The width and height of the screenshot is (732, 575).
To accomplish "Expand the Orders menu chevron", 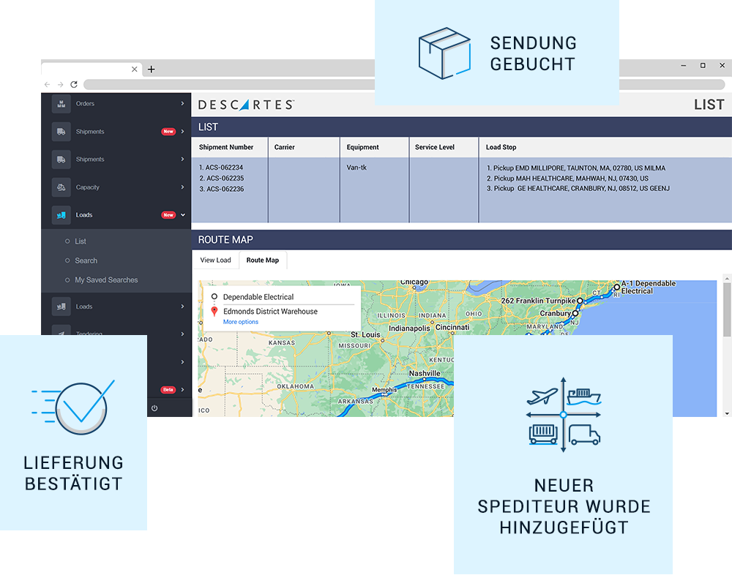I will click(182, 104).
